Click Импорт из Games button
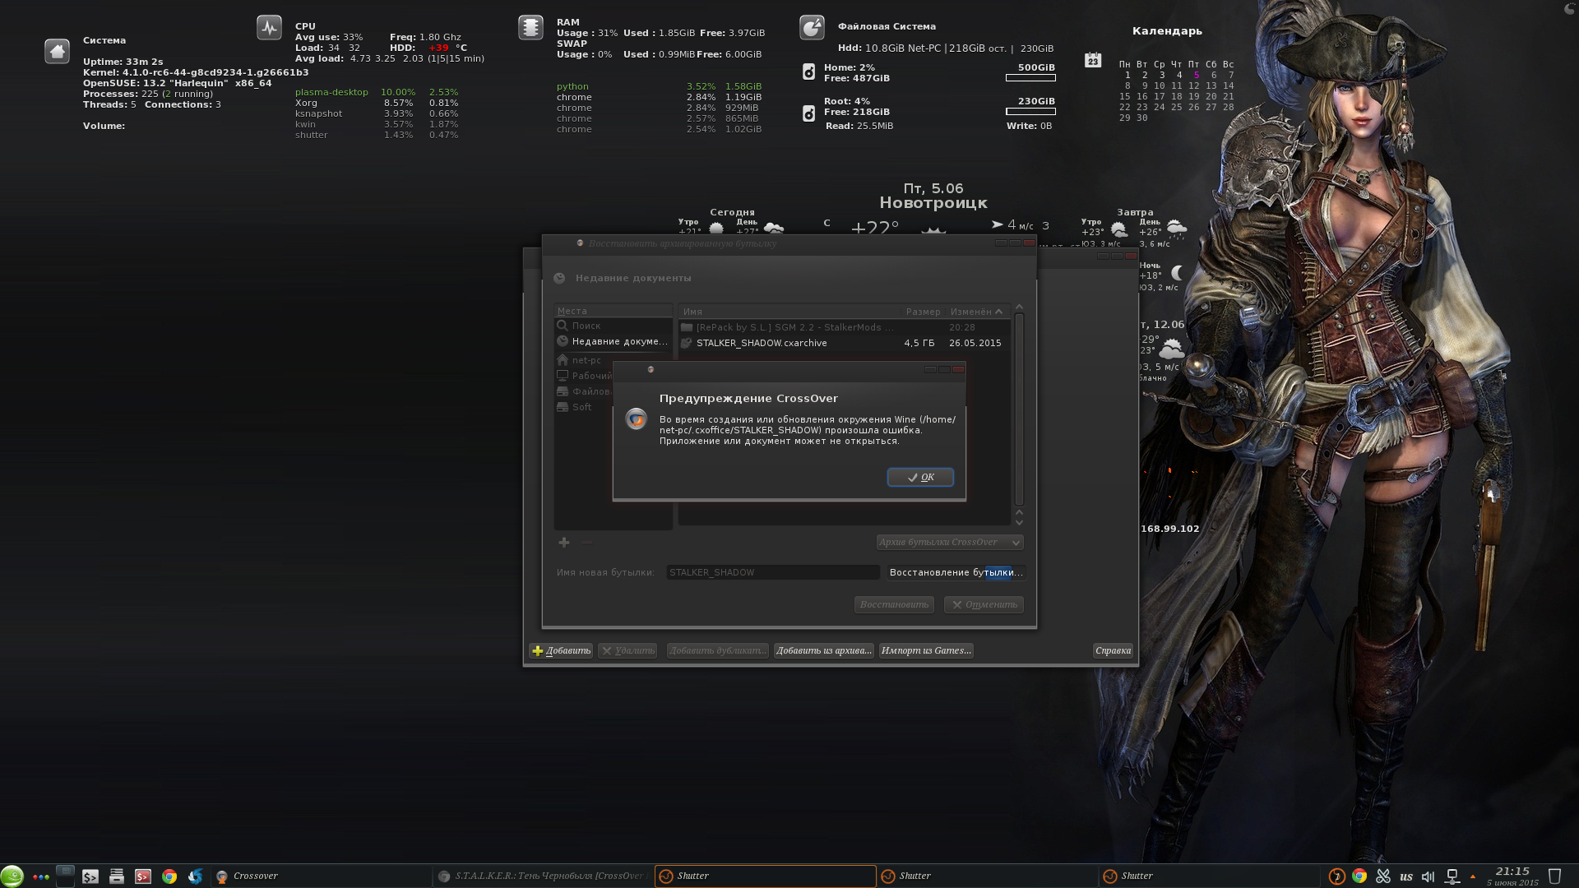The image size is (1579, 888). click(x=926, y=650)
